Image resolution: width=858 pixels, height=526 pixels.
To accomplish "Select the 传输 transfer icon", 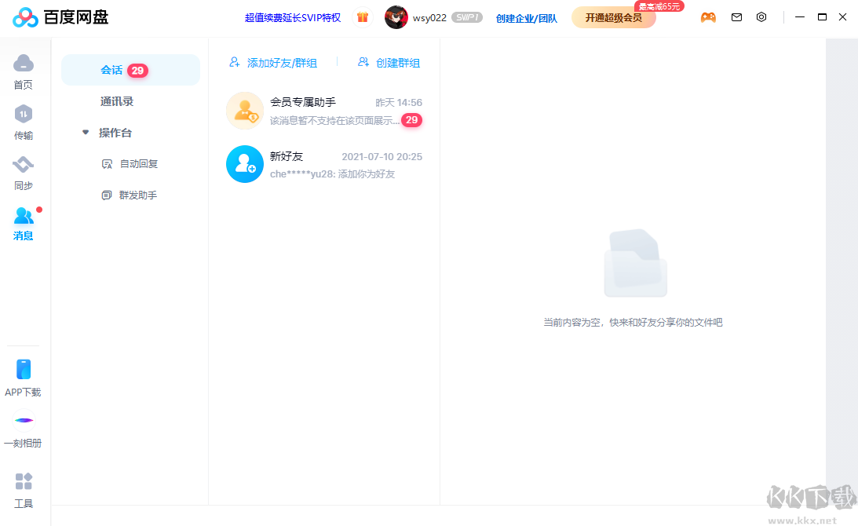I will click(x=23, y=115).
